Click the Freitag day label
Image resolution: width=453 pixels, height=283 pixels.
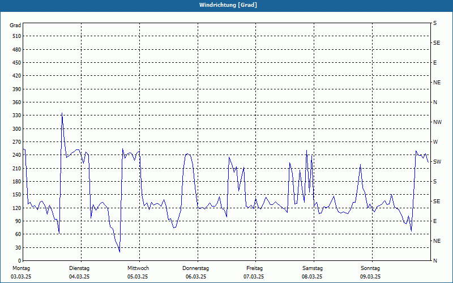[x=254, y=268]
